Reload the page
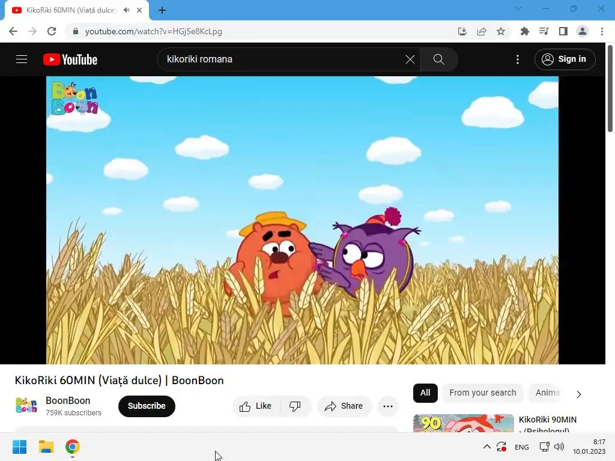 tap(52, 31)
